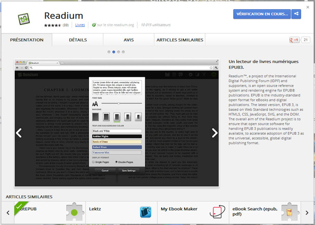
Task: Switch to the Détails tab
Action: pyautogui.click(x=78, y=40)
